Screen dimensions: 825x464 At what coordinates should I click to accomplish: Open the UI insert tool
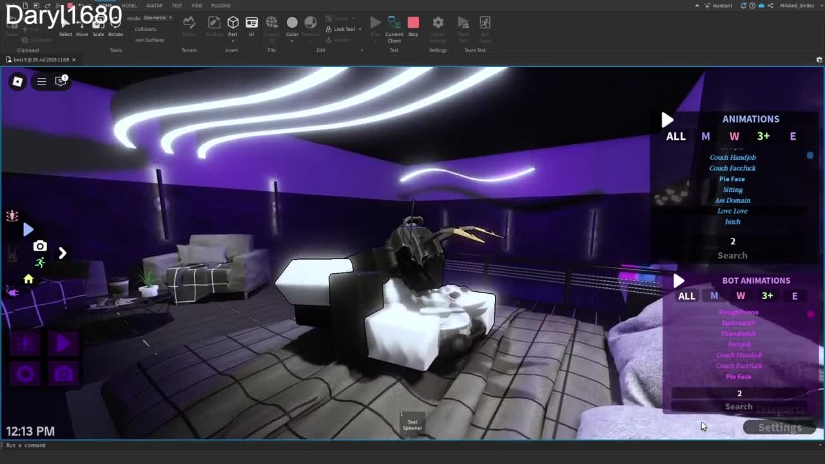point(251,26)
